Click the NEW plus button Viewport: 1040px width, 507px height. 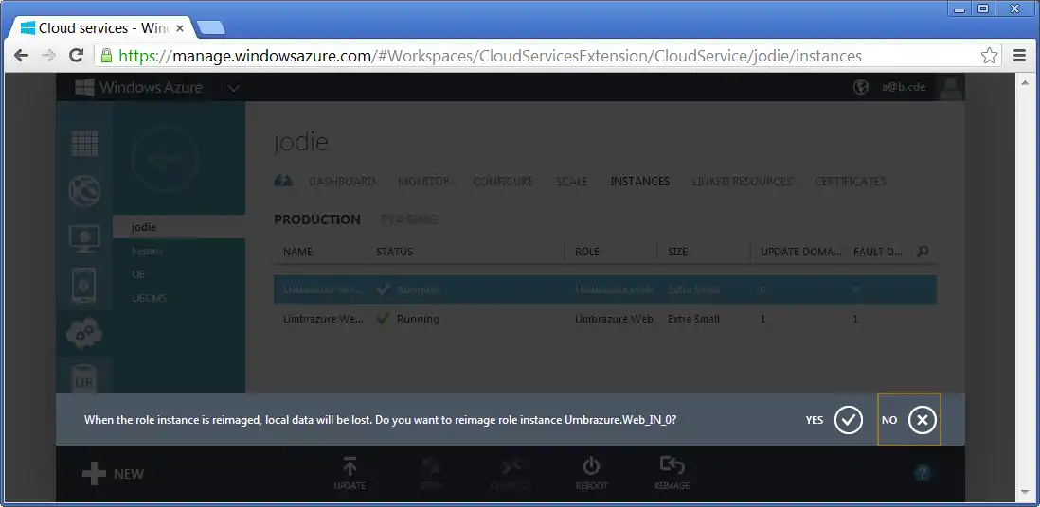click(x=113, y=474)
